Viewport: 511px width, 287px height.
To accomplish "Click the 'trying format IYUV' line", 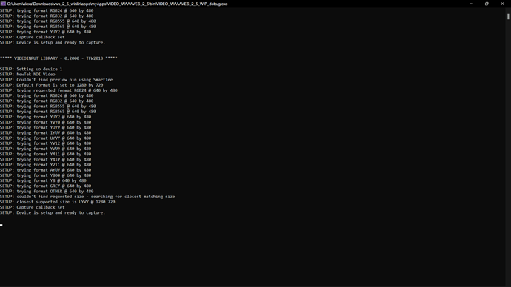I will point(46,132).
